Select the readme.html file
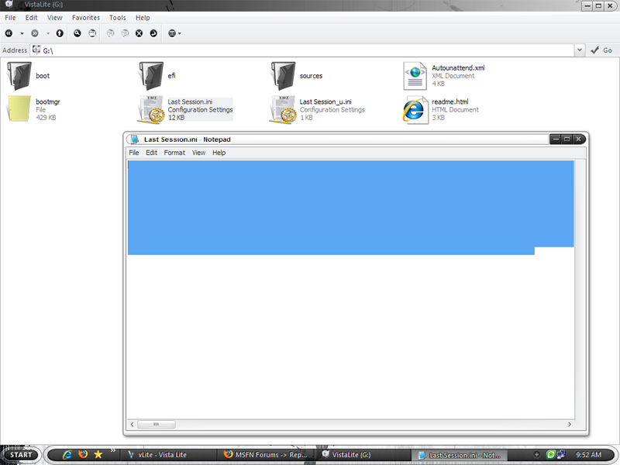The width and height of the screenshot is (620, 465). click(x=440, y=109)
